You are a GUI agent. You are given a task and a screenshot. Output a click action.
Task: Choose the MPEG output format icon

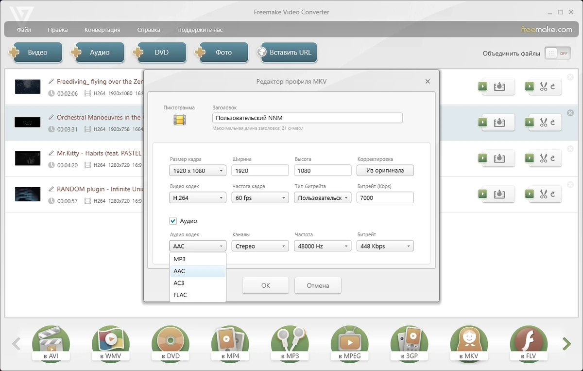(350, 344)
